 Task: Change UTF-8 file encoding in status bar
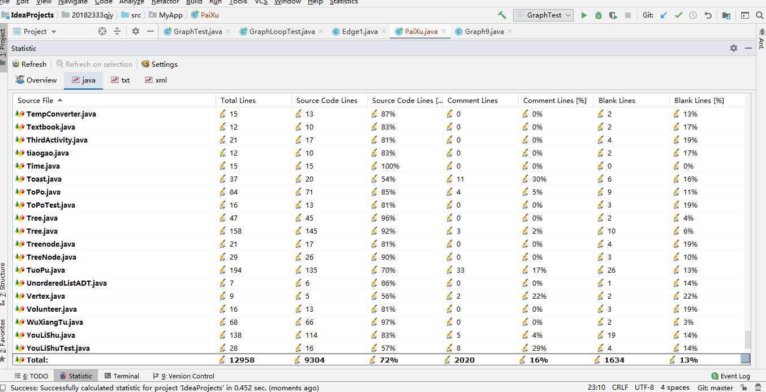[x=644, y=387]
